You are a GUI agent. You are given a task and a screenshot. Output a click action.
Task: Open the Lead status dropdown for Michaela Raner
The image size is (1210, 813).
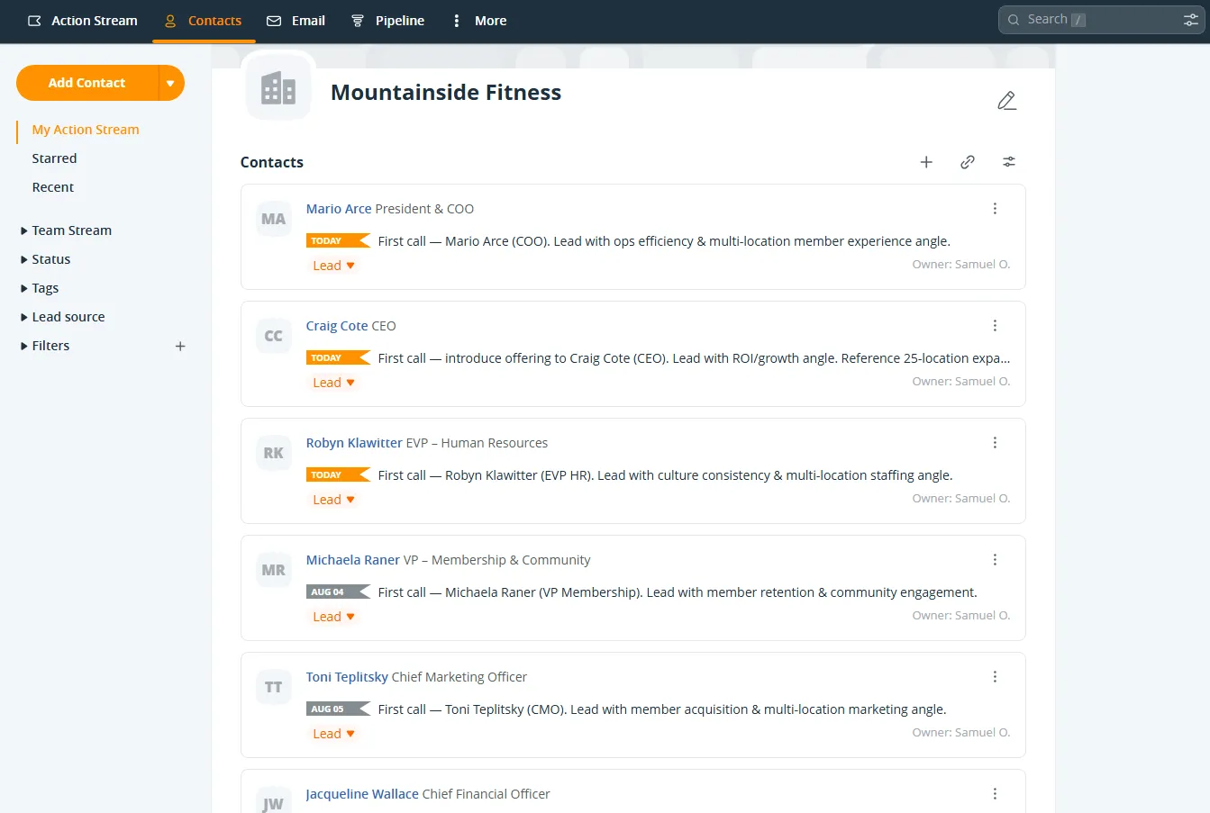(333, 617)
